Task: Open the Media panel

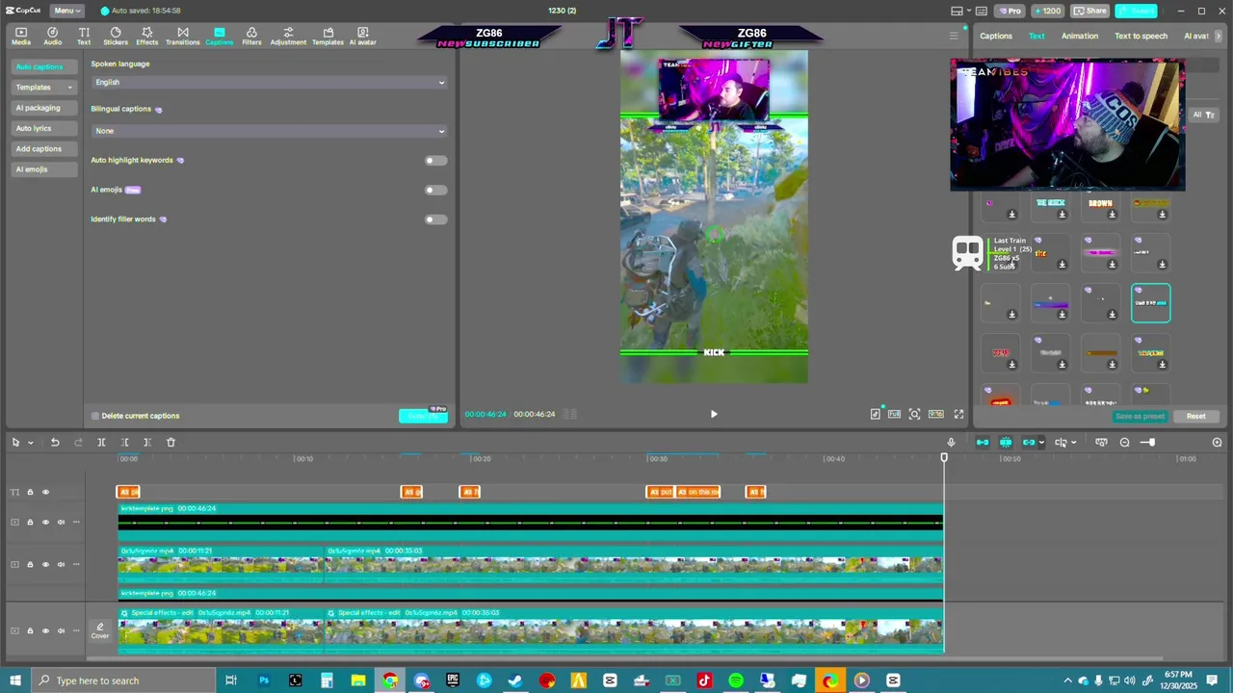Action: point(20,37)
